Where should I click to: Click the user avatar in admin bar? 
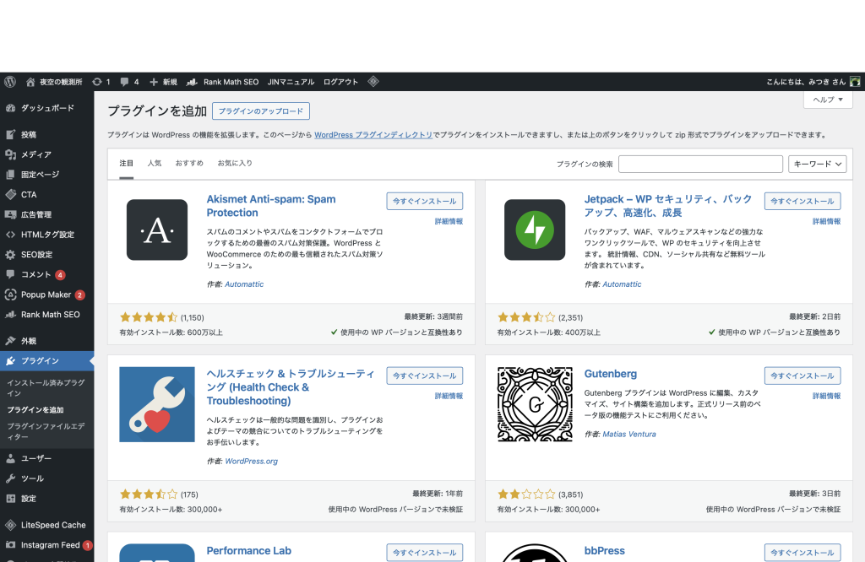coord(855,82)
